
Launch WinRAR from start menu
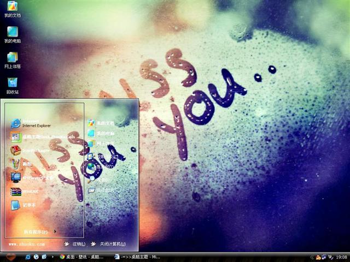click(25, 192)
